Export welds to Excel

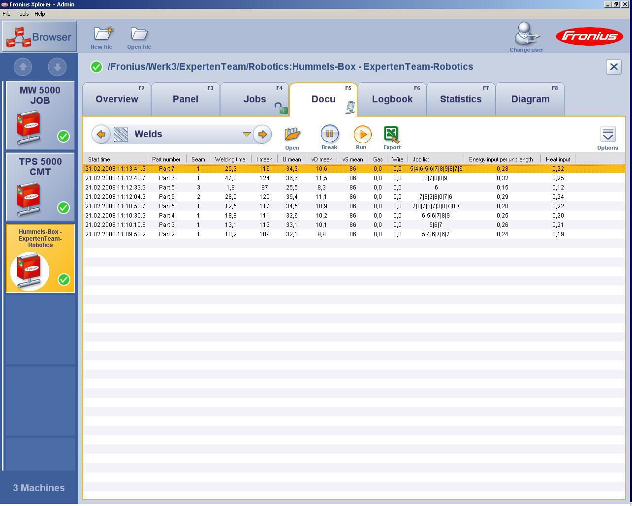coord(392,138)
